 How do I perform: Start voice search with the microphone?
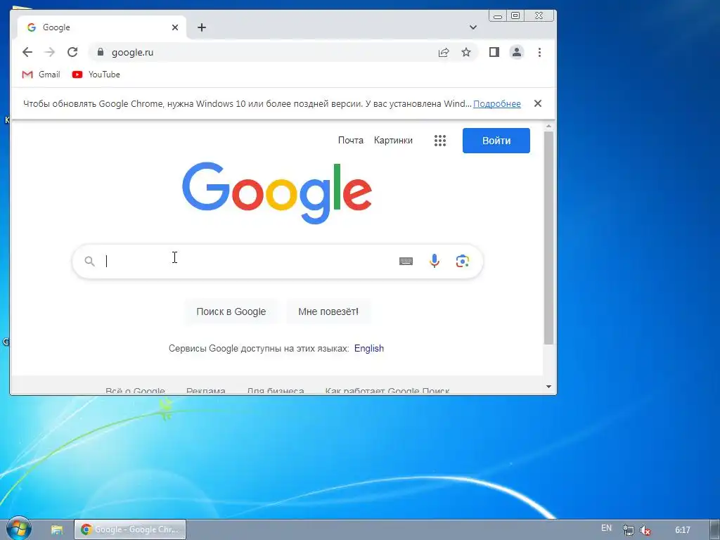434,262
